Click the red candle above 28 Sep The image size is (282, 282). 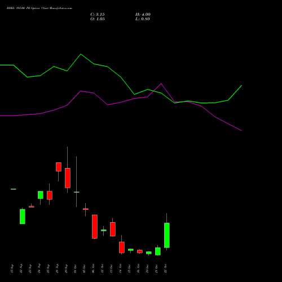click(59, 167)
